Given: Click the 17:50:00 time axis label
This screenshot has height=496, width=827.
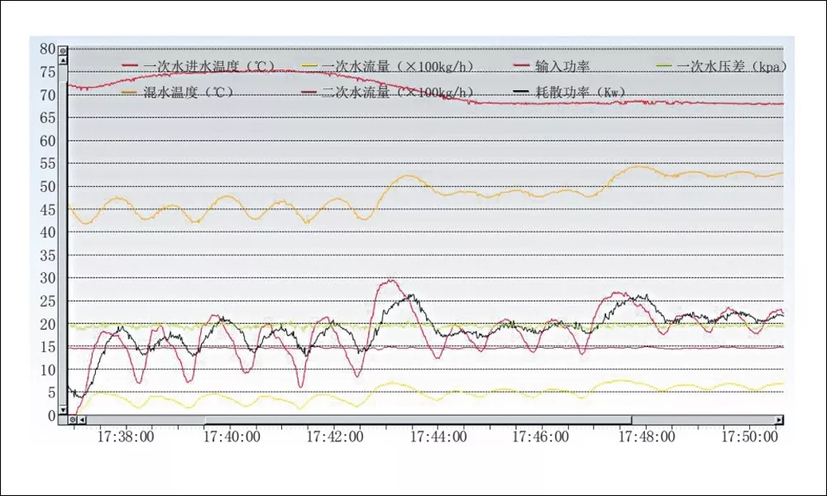Looking at the screenshot, I should 749,436.
